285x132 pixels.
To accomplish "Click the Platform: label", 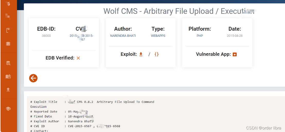I will coord(200,29).
